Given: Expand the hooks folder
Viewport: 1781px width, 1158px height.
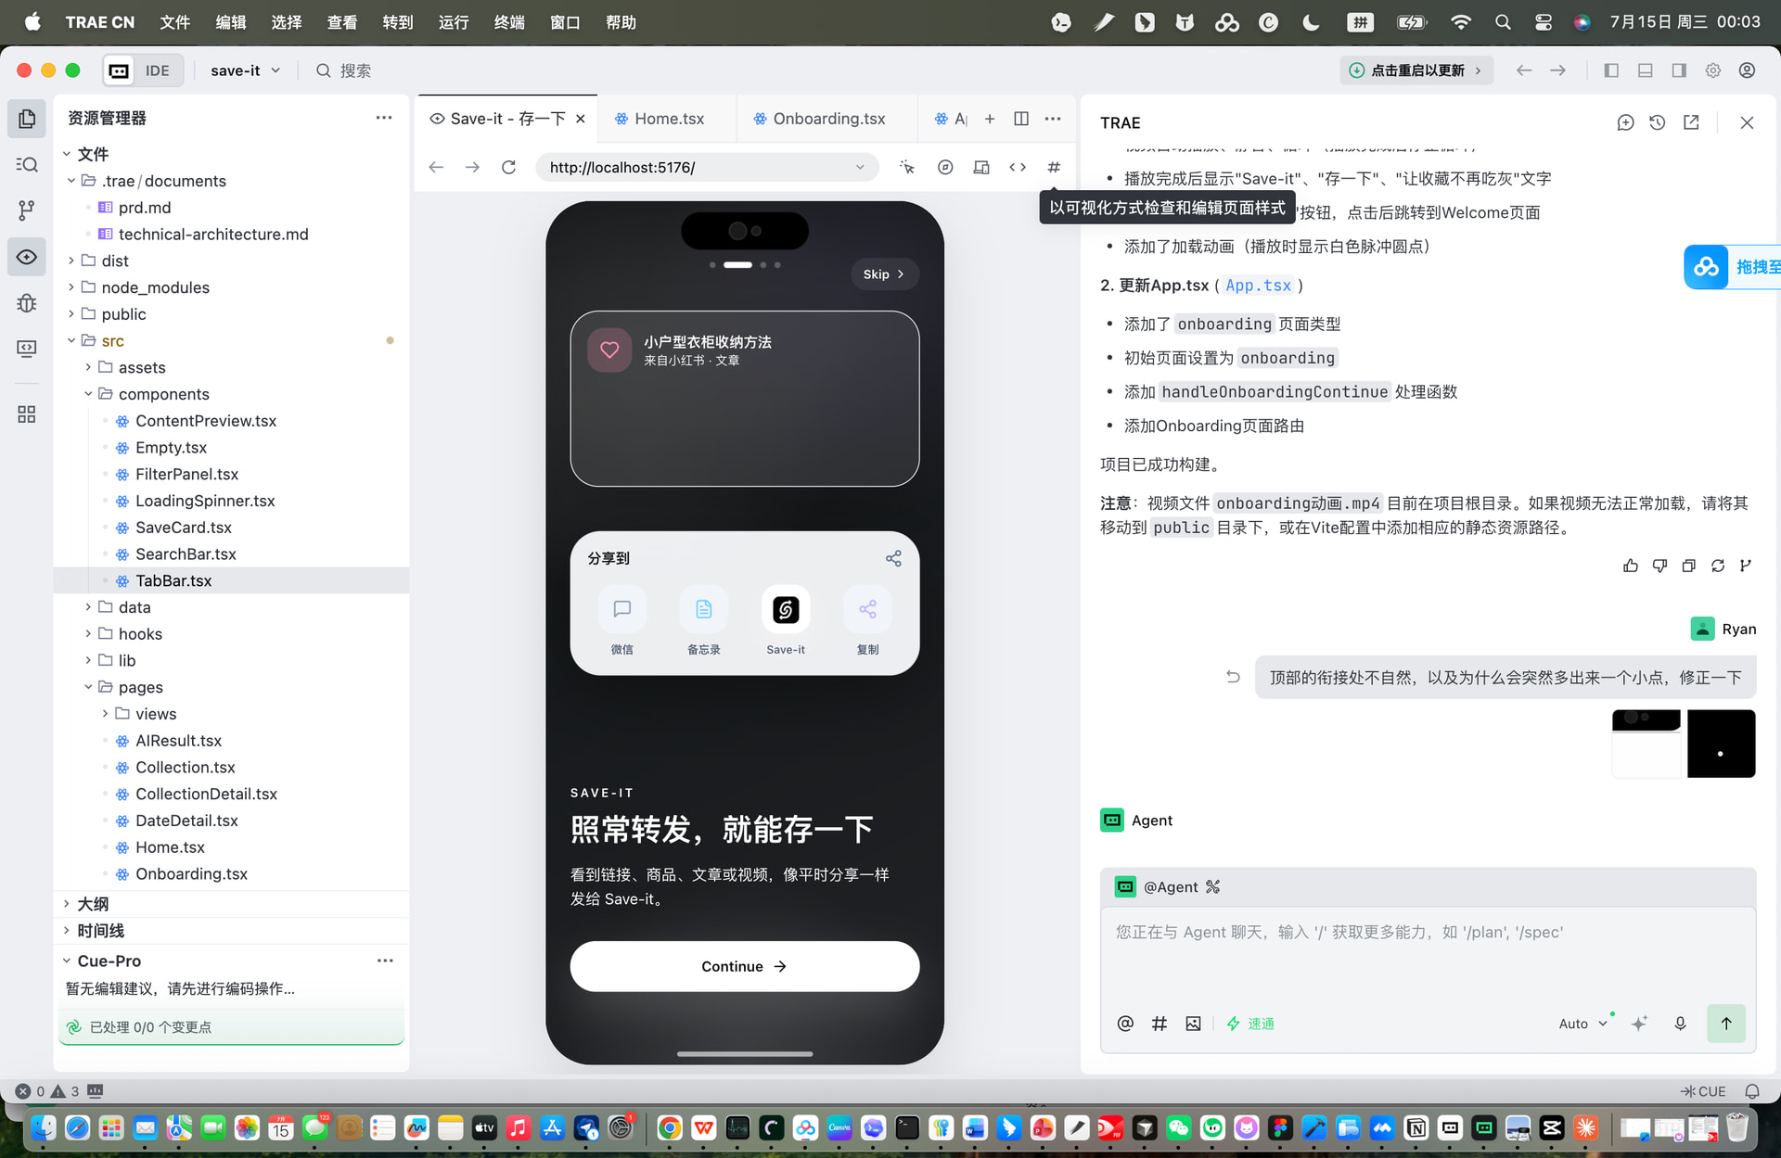Looking at the screenshot, I should 88,634.
